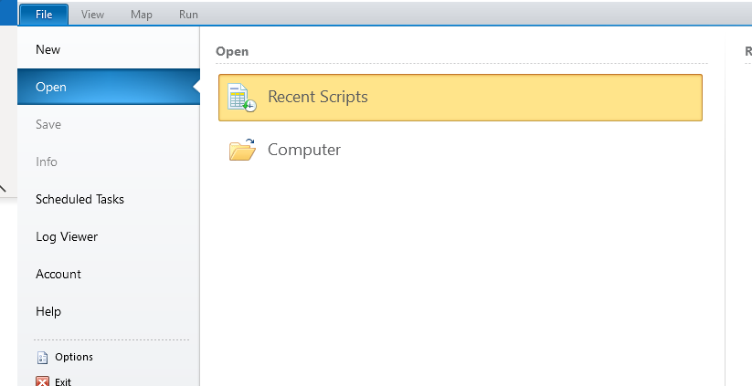
Task: Click the red Exit icon
Action: [x=41, y=381]
